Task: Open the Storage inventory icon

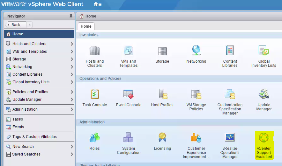Action: (162, 52)
